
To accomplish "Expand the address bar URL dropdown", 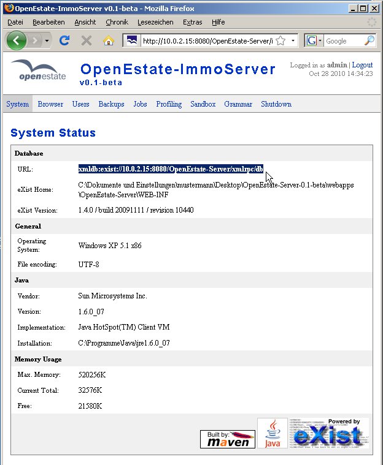I will 293,41.
